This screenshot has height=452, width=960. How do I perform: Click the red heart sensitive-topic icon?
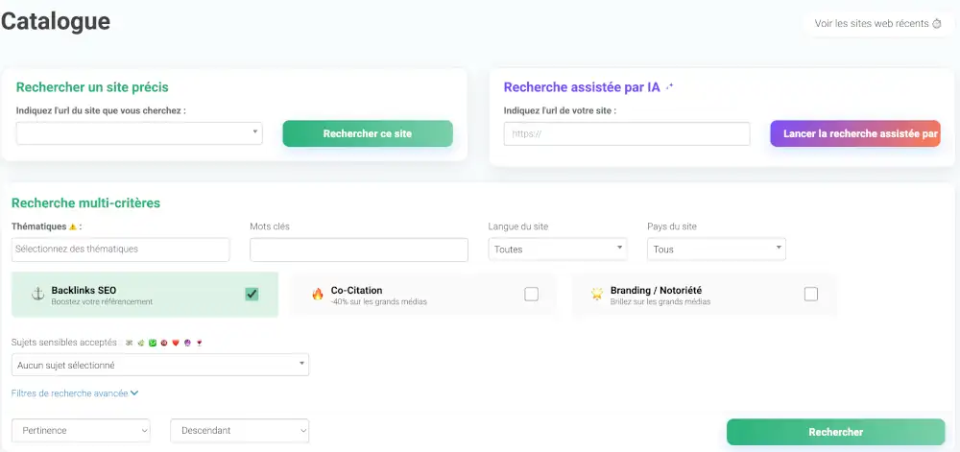coord(176,343)
